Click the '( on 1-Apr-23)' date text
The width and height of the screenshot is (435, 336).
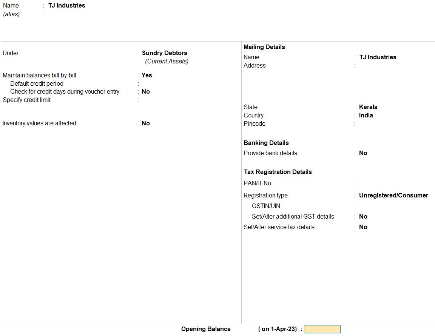(x=278, y=329)
